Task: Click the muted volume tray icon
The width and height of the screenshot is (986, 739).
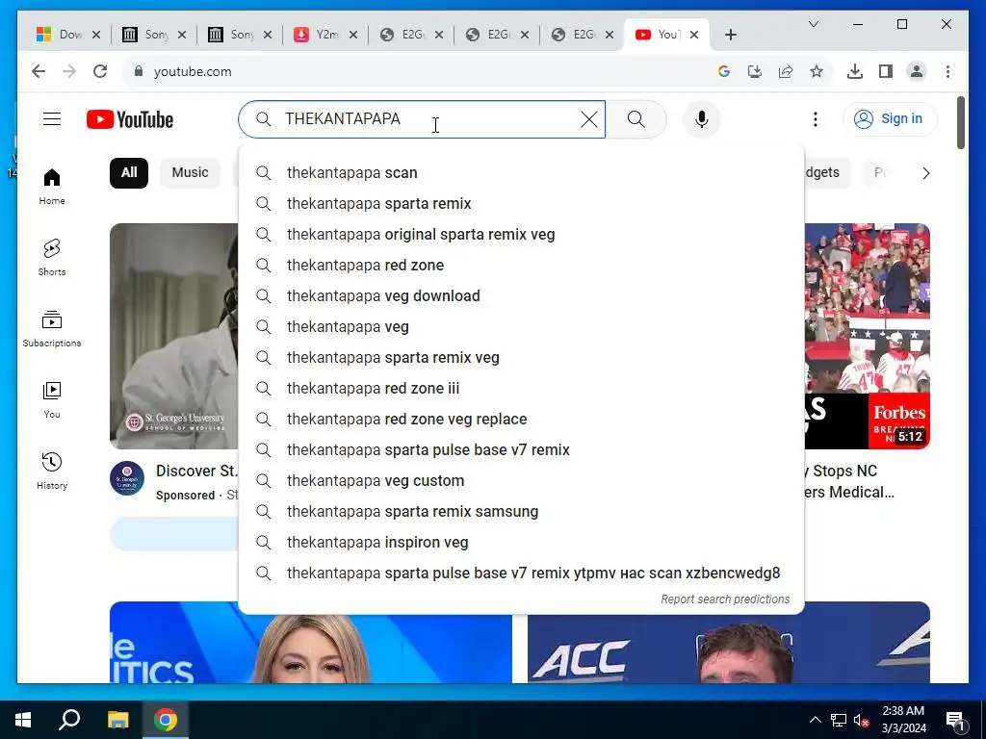Action: 862,720
